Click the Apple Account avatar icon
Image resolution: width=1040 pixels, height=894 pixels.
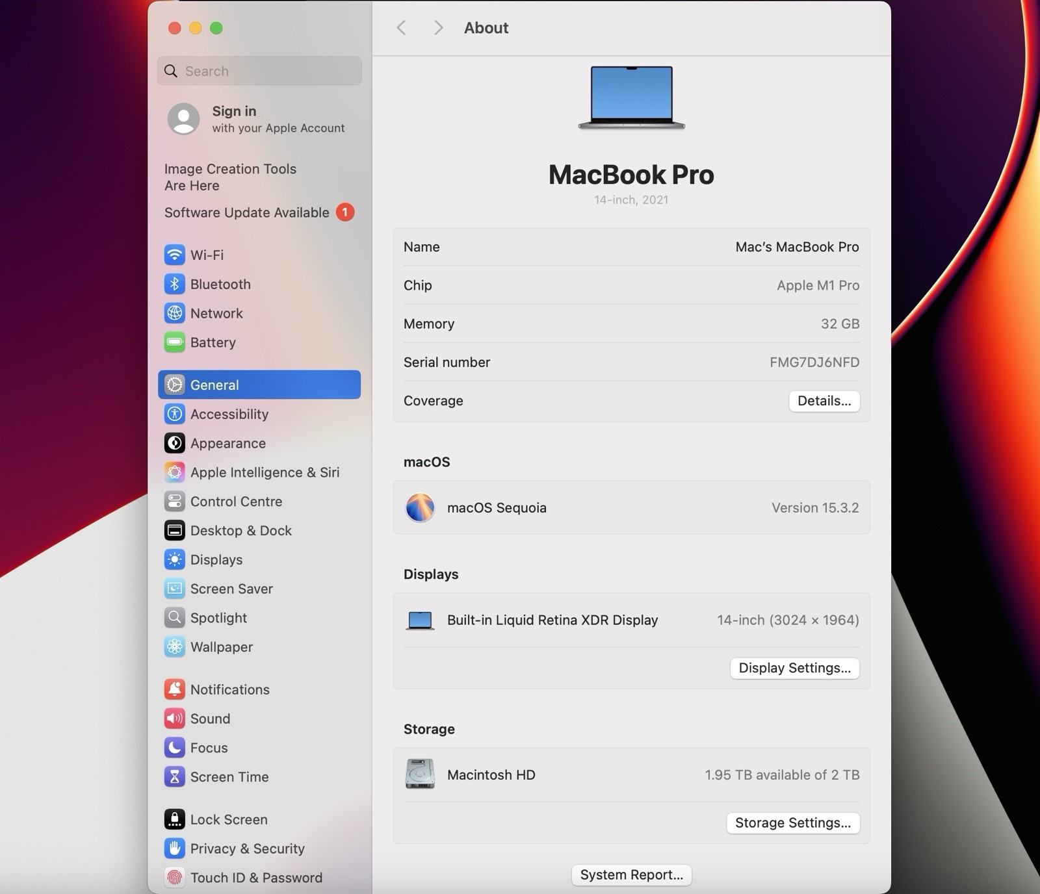(x=183, y=119)
